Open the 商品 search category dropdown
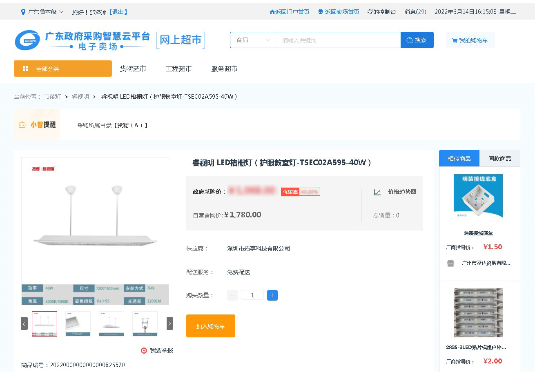The height and width of the screenshot is (372, 535). pos(253,40)
